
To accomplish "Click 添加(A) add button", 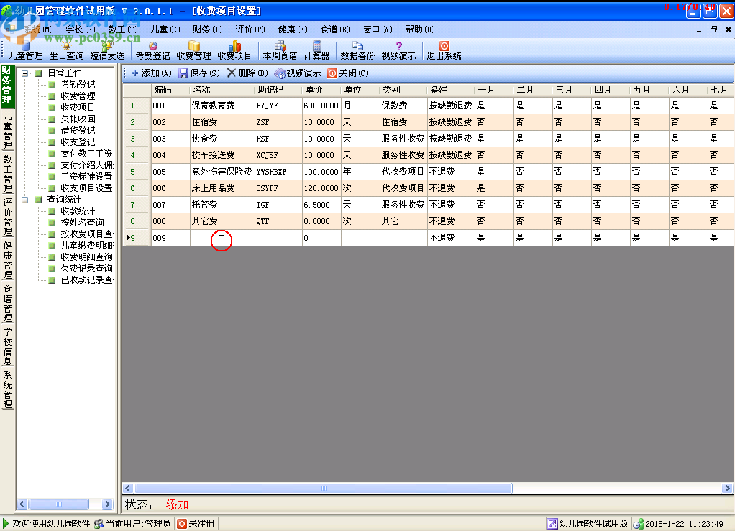I will pos(152,73).
